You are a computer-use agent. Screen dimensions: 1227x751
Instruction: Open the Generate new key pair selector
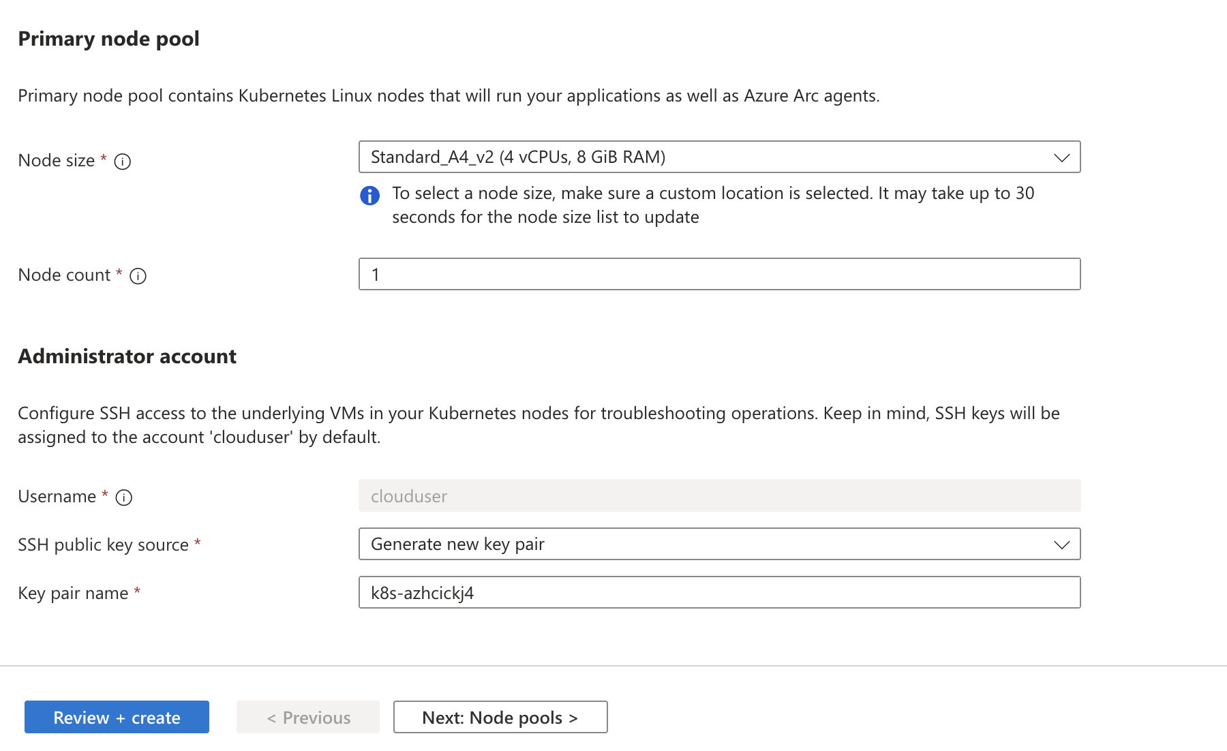pyautogui.click(x=719, y=544)
